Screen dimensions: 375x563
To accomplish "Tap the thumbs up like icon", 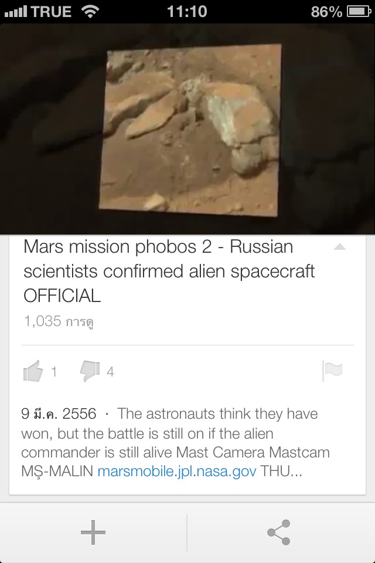I will [33, 371].
